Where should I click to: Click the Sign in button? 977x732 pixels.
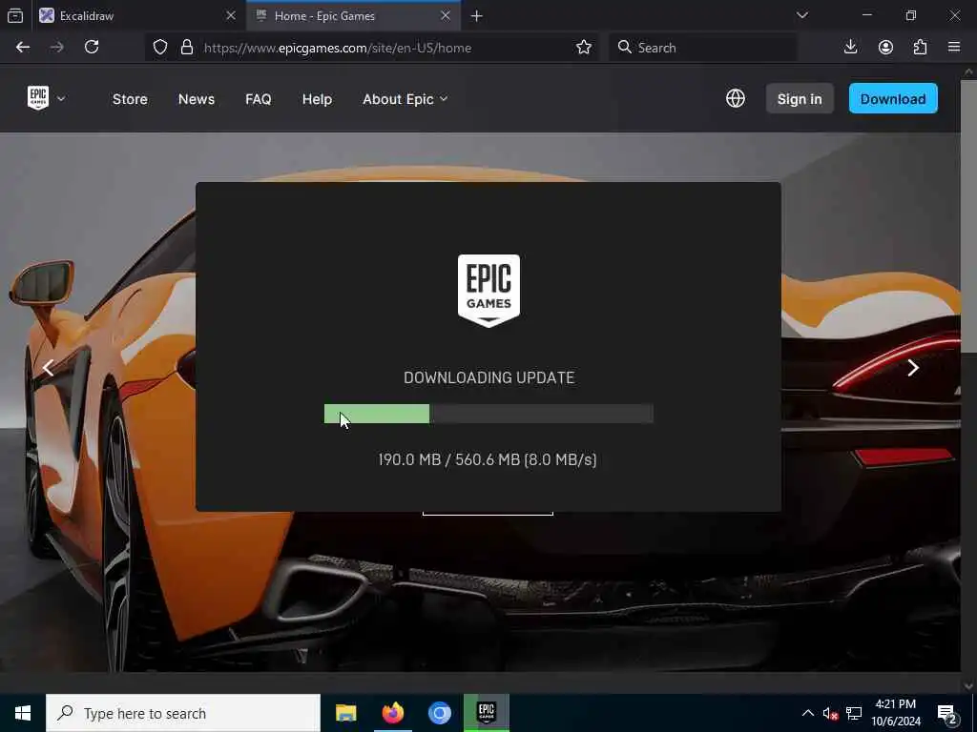pyautogui.click(x=800, y=98)
